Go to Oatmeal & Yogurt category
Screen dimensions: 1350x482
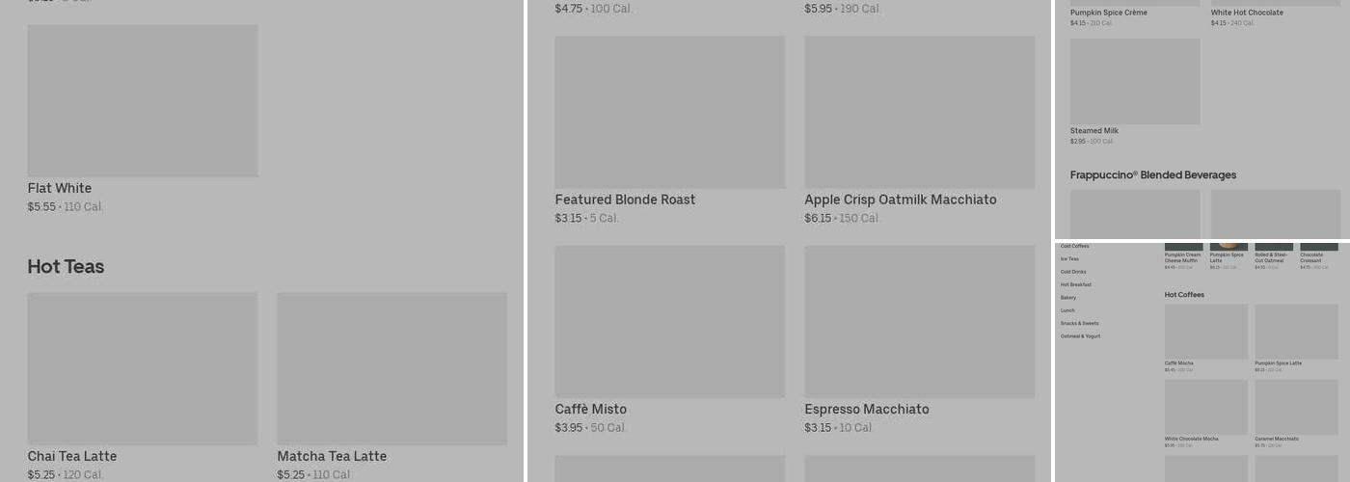[x=1080, y=336]
